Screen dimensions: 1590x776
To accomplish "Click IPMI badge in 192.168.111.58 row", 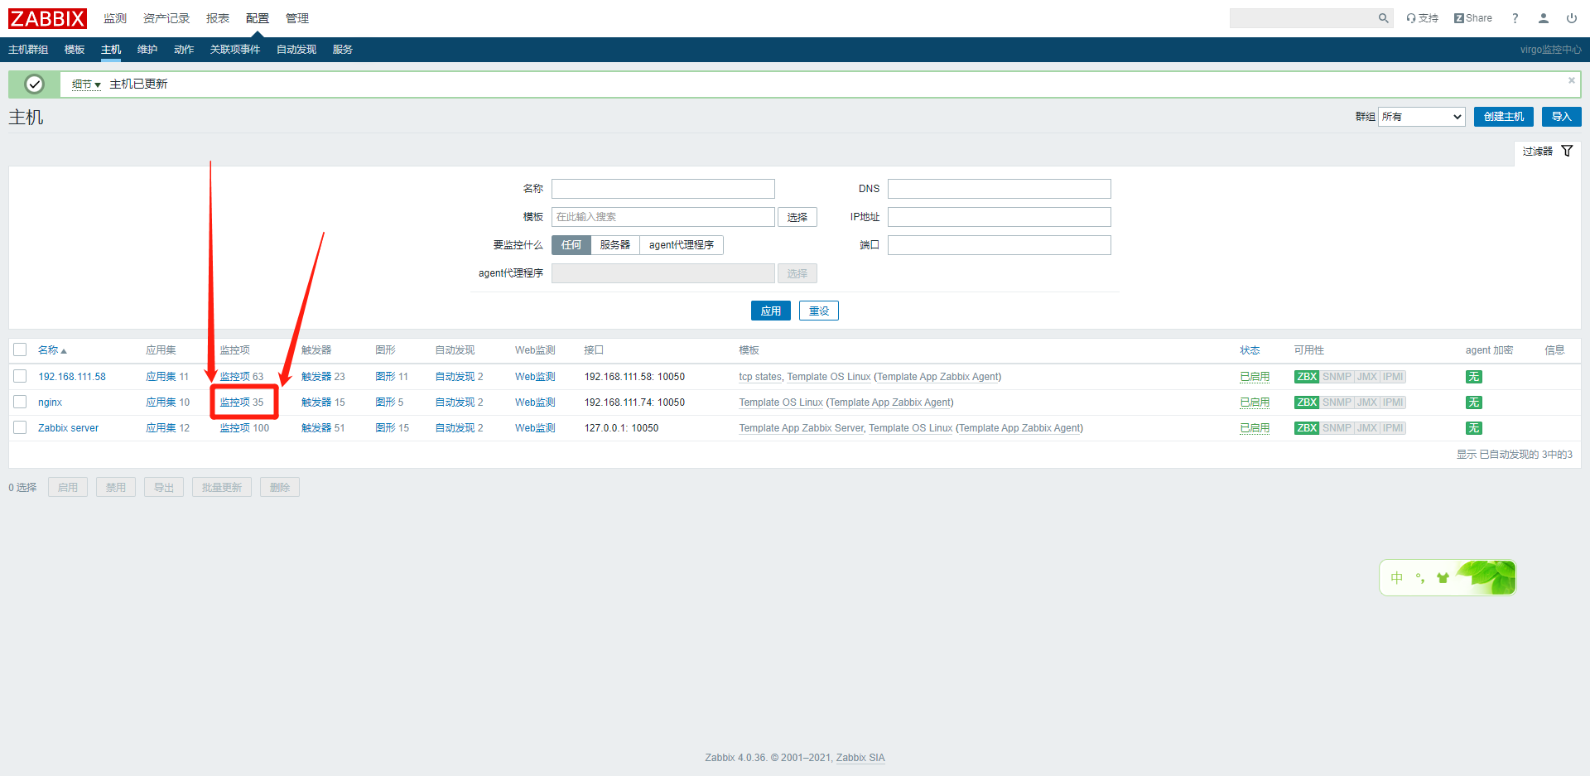I will [x=1394, y=377].
